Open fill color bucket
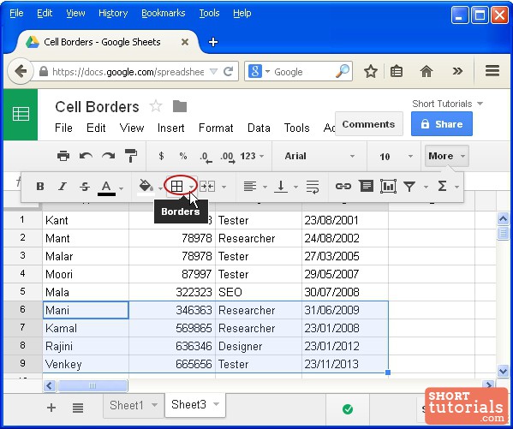This screenshot has width=513, height=429. click(146, 187)
